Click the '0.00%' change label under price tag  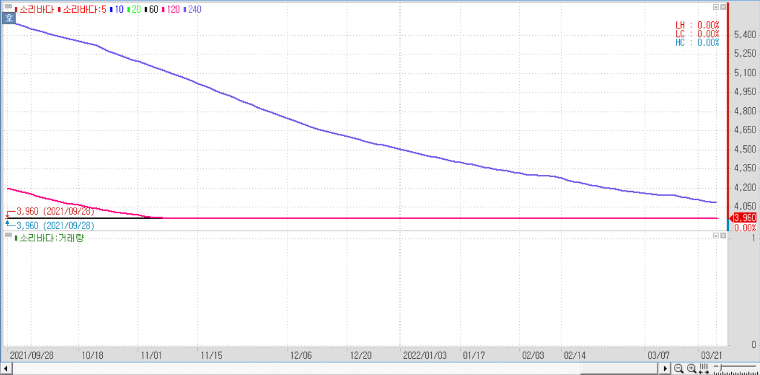pos(744,227)
